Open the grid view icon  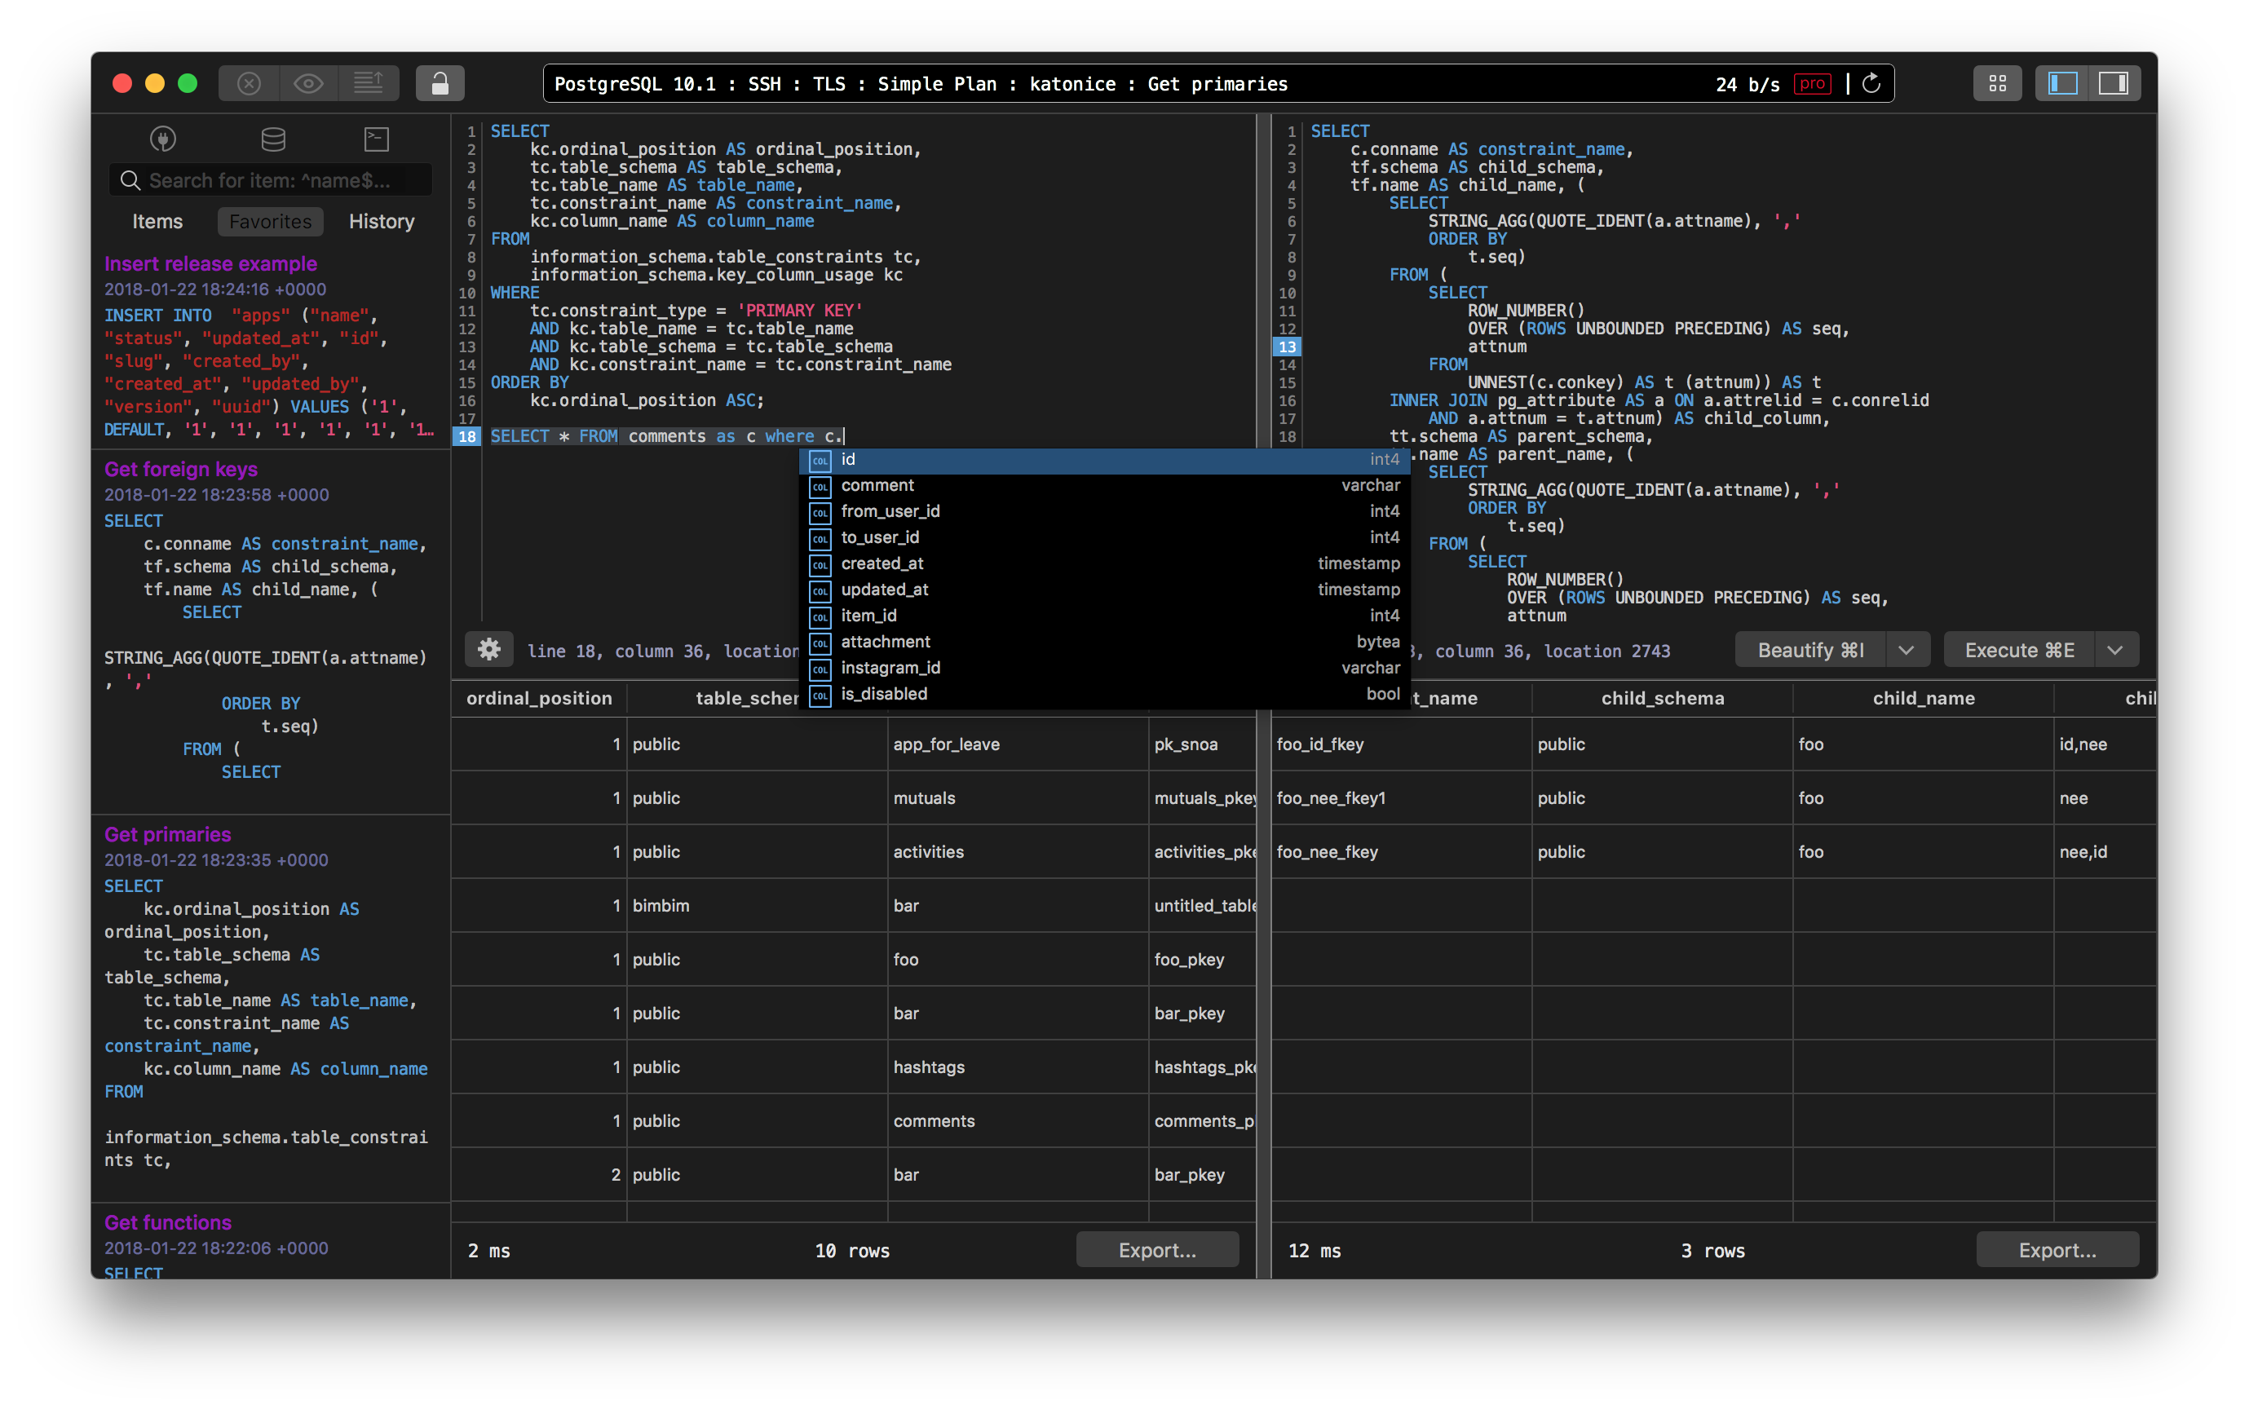[x=1996, y=84]
